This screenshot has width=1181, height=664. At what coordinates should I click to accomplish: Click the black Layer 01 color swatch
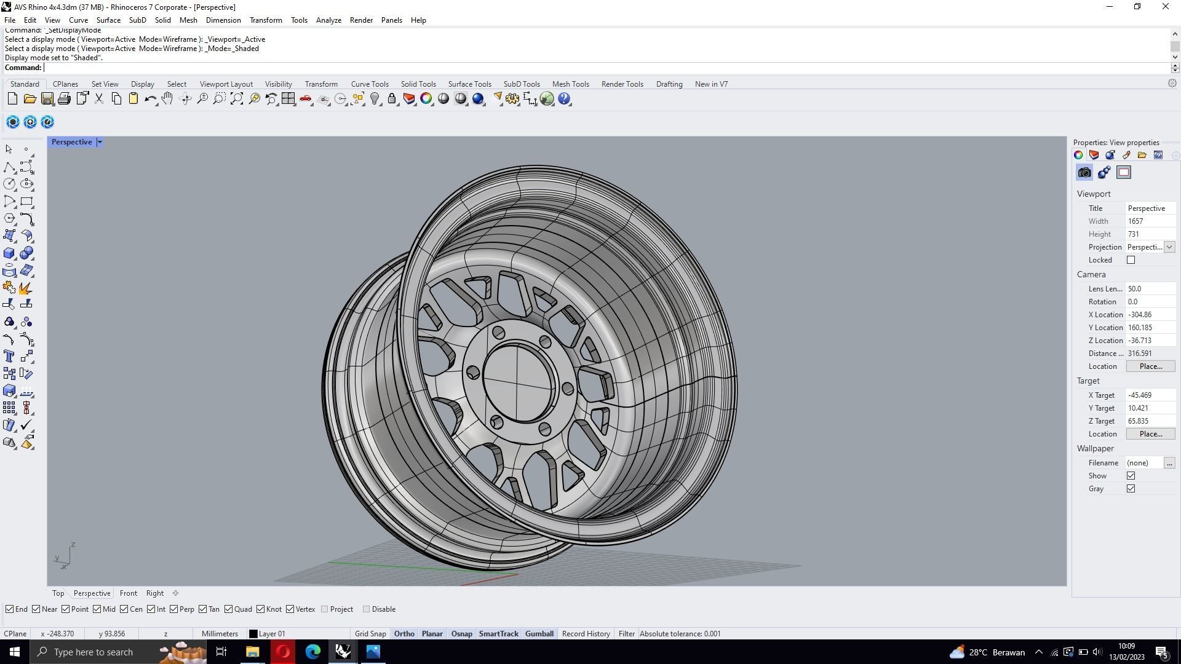253,634
